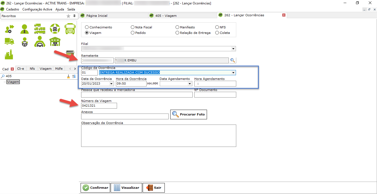This screenshot has width=377, height=194.
Task: Open the Saída menu
Action: 71,9
